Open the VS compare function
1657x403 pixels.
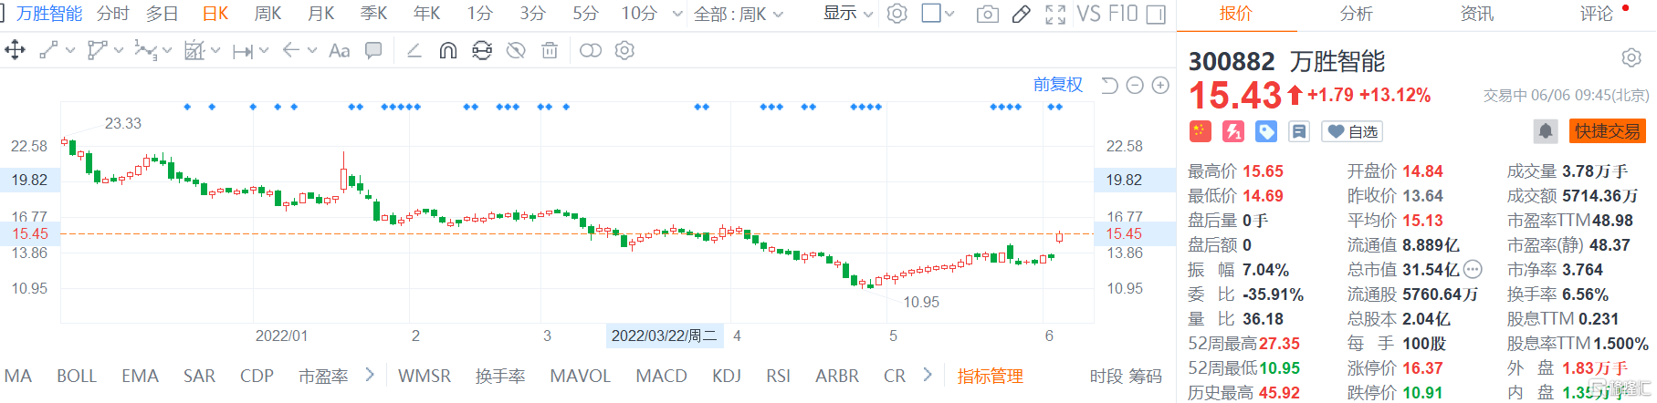coord(1088,14)
